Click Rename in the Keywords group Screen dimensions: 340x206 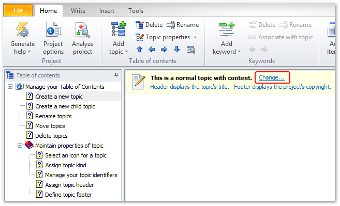click(295, 25)
